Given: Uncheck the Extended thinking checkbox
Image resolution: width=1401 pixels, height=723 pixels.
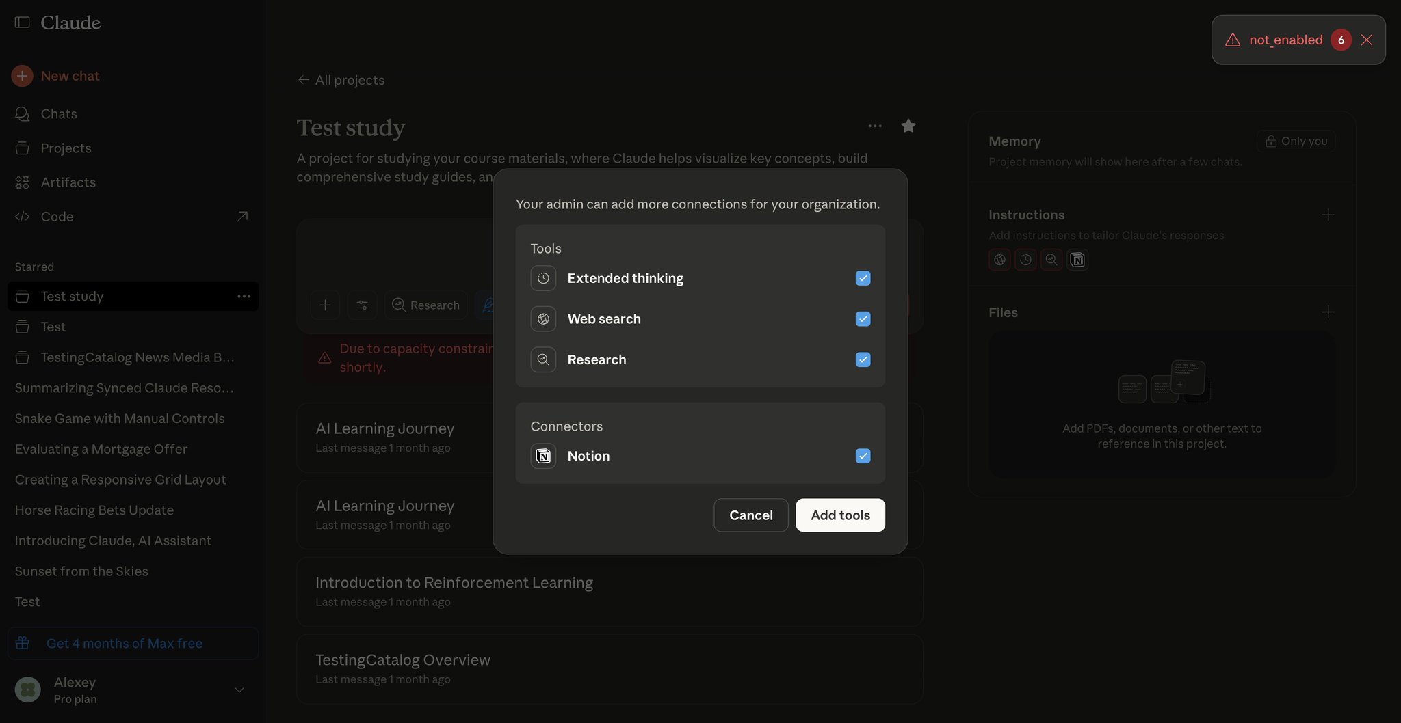Looking at the screenshot, I should [x=863, y=278].
